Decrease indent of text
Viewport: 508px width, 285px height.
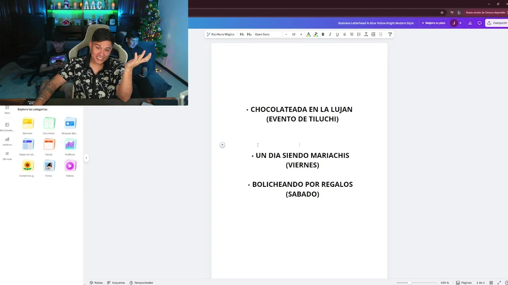[381, 34]
